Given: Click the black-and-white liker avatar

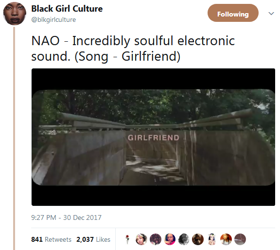Looking at the screenshot, I should 184,239.
